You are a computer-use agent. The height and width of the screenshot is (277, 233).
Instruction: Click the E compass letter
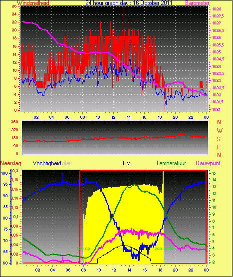(x=219, y=147)
